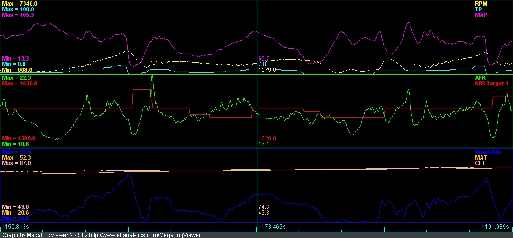
Task: Click the 1173.462s cursor time label
Action: pos(272,226)
